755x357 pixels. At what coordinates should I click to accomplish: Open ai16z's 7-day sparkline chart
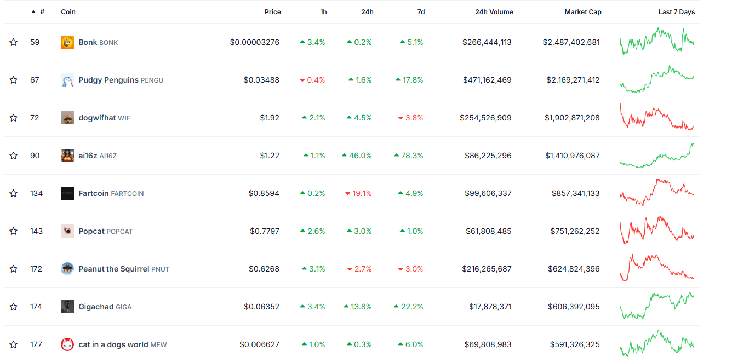coord(657,154)
